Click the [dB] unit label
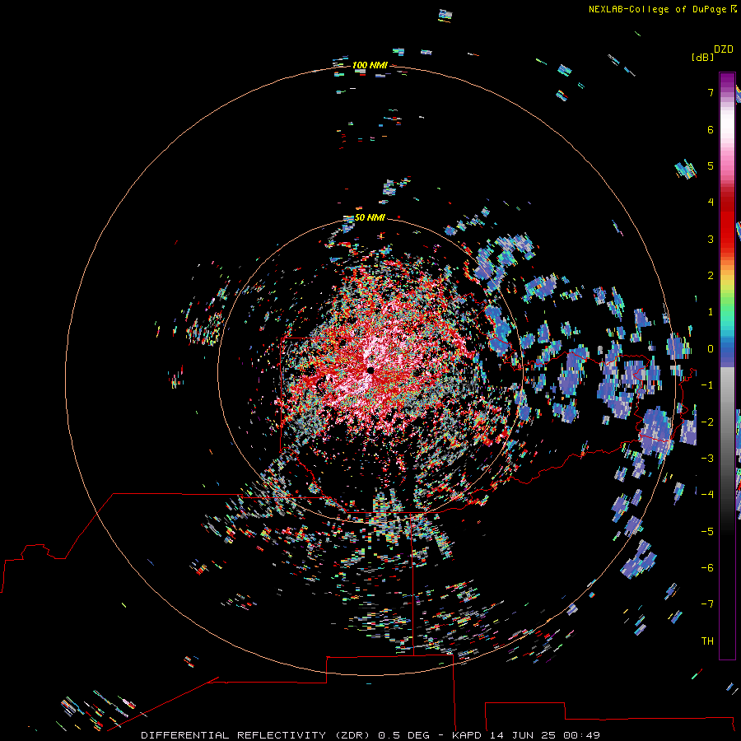 [x=702, y=57]
